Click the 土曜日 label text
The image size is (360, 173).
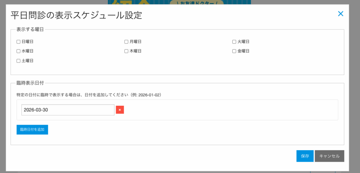pyautogui.click(x=27, y=61)
